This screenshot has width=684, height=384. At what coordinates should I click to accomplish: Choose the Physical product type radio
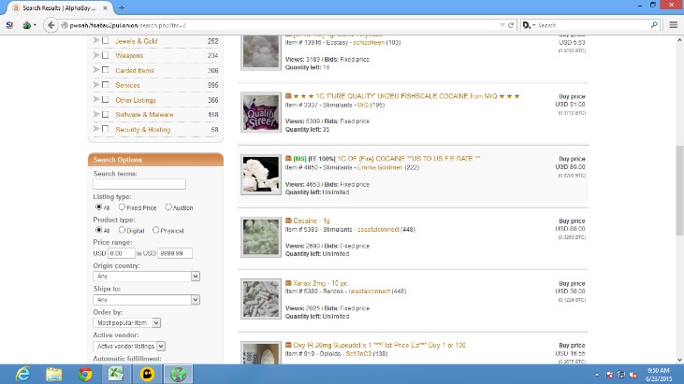[x=155, y=230]
